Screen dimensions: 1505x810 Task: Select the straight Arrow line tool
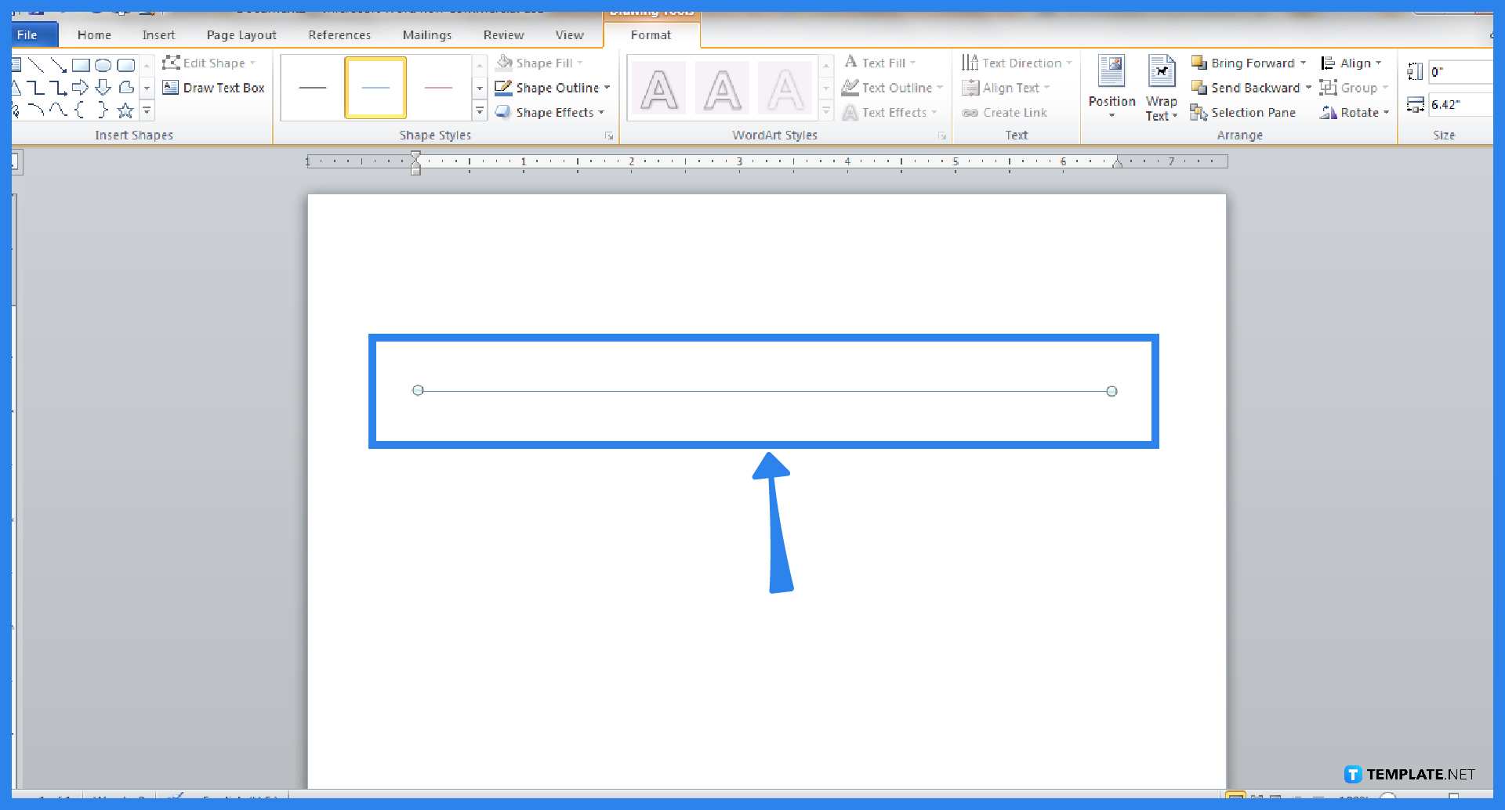coord(58,65)
